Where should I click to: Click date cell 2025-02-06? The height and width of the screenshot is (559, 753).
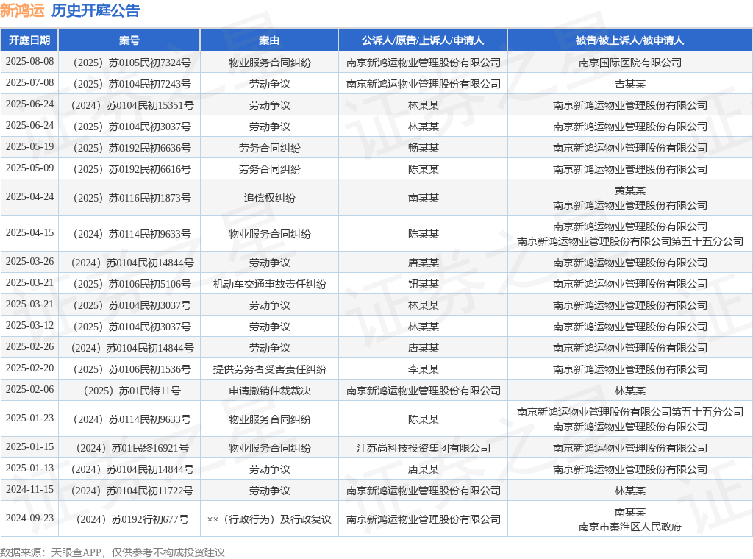(29, 390)
